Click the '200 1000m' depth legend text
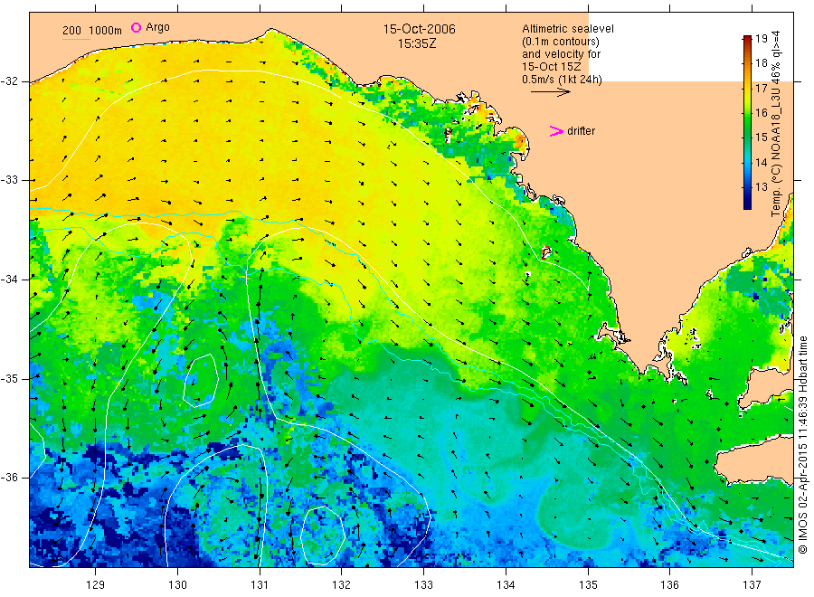Screen dimensions: 814x597 (x=92, y=31)
